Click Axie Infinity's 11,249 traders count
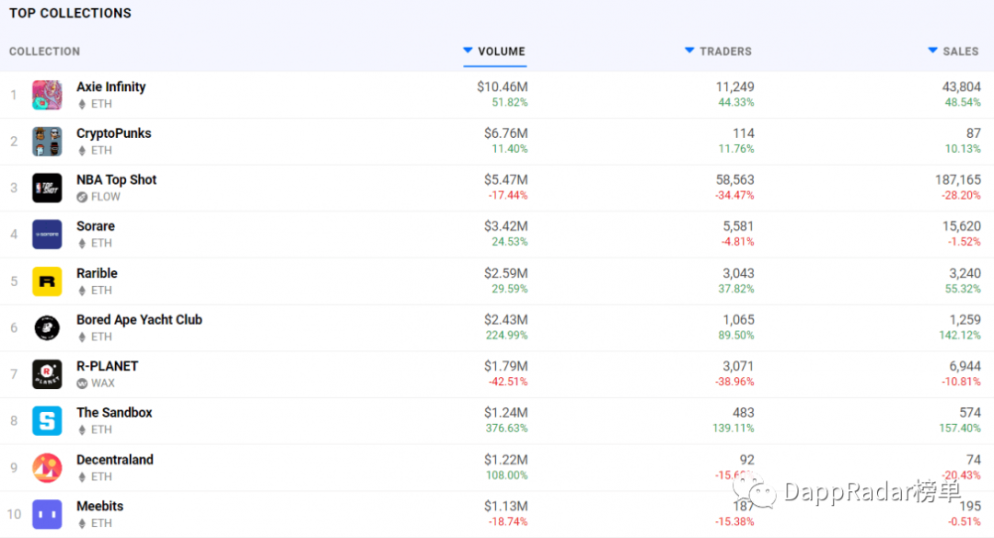Image resolution: width=994 pixels, height=538 pixels. point(734,86)
